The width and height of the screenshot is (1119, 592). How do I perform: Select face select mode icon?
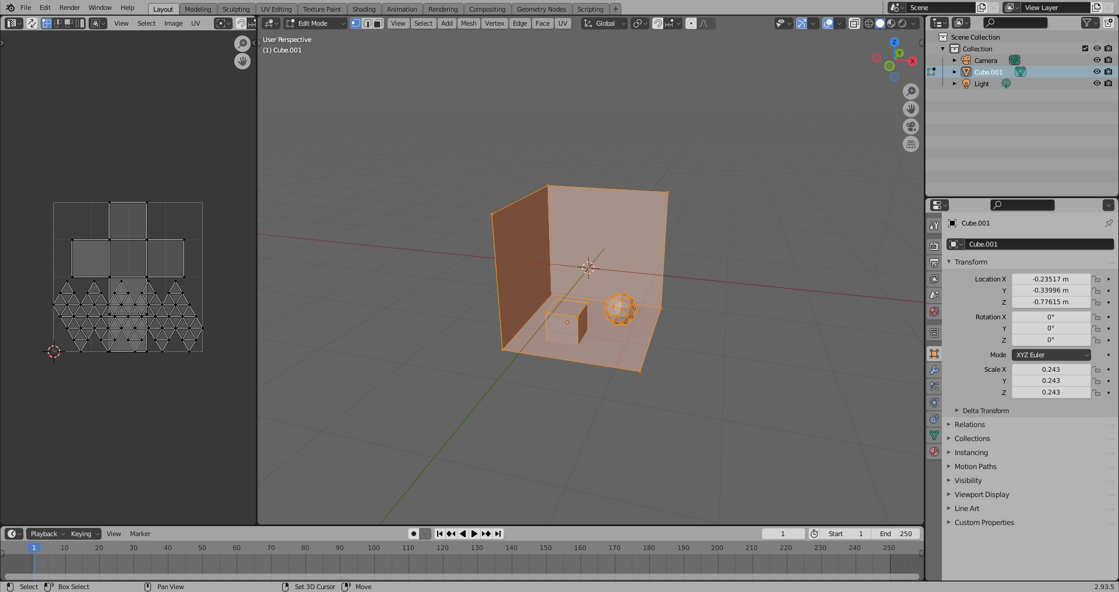(378, 23)
